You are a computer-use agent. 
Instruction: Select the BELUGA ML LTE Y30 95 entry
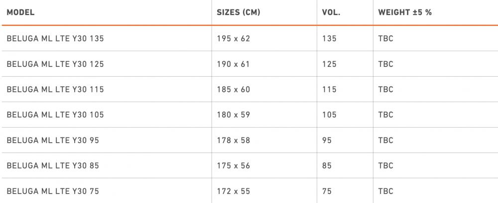point(53,140)
